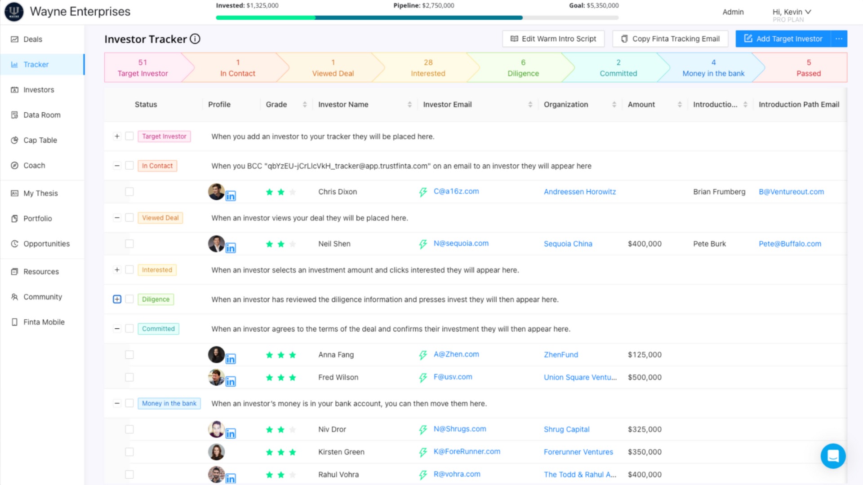Click Add Target Investor button
Screen dimensions: 863x485
(783, 39)
